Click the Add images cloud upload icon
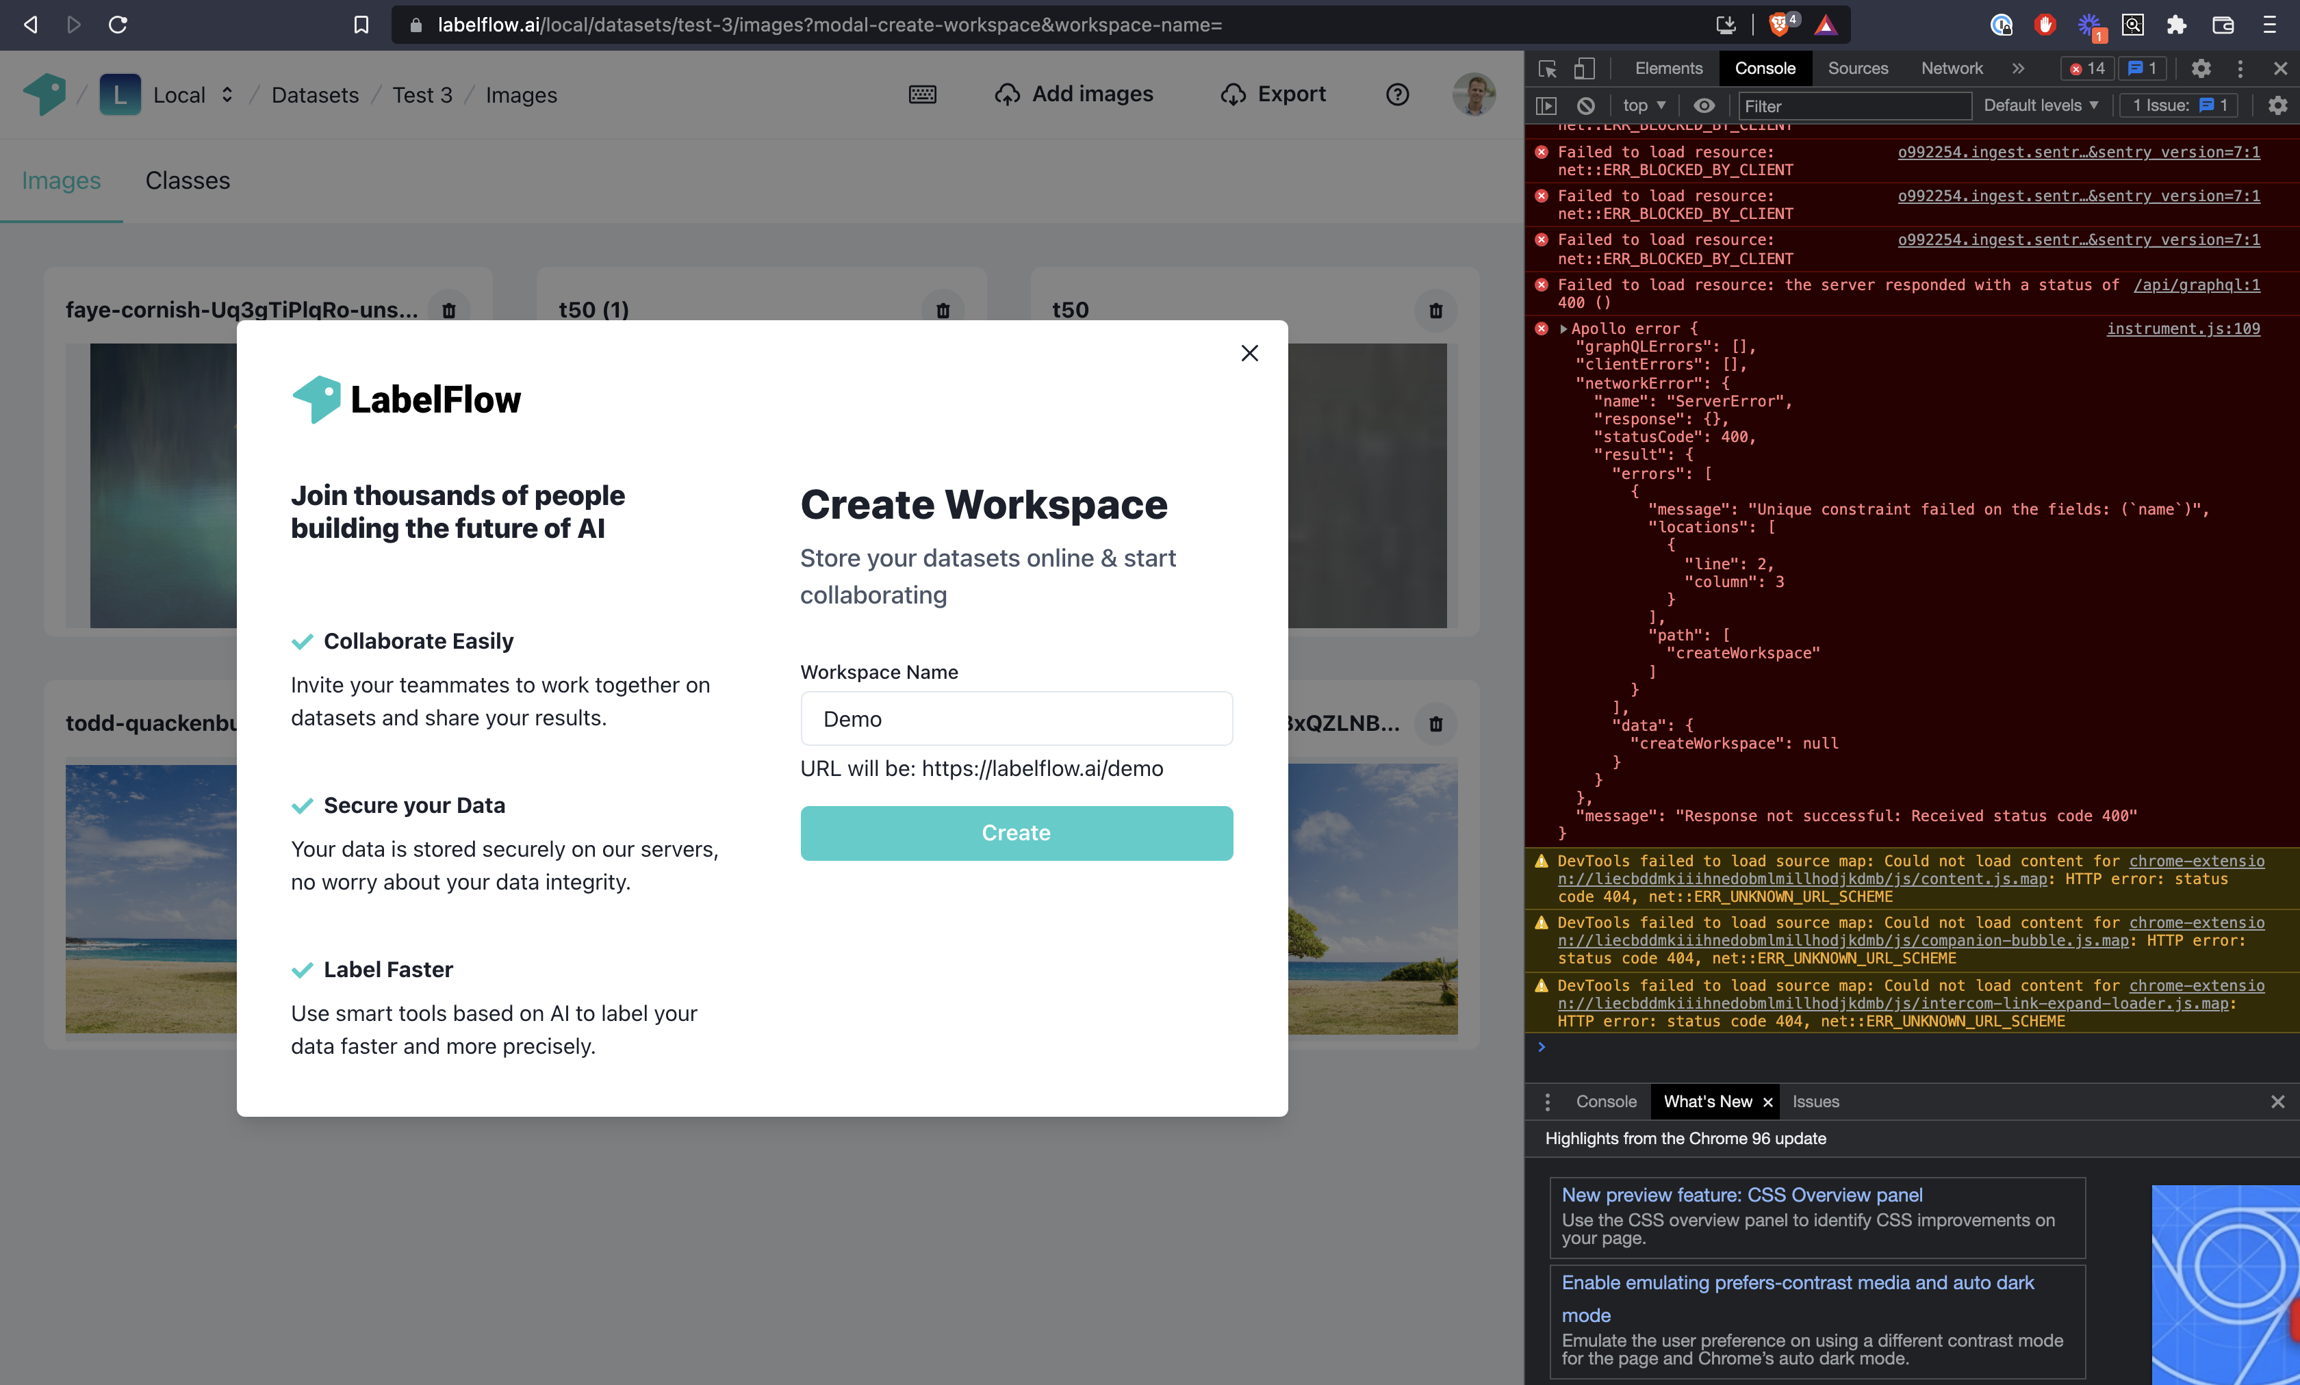 (1008, 93)
